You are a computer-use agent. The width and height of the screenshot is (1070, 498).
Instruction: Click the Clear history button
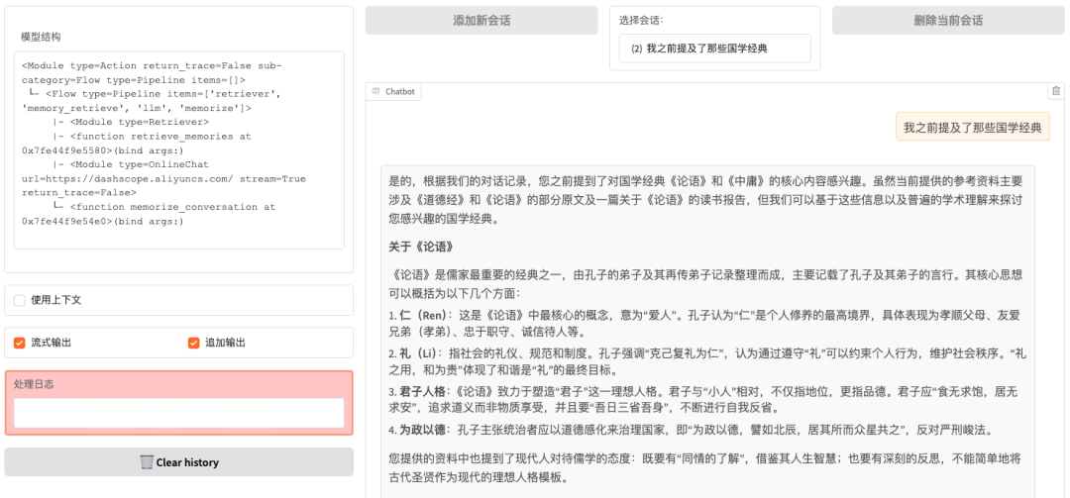coord(178,461)
